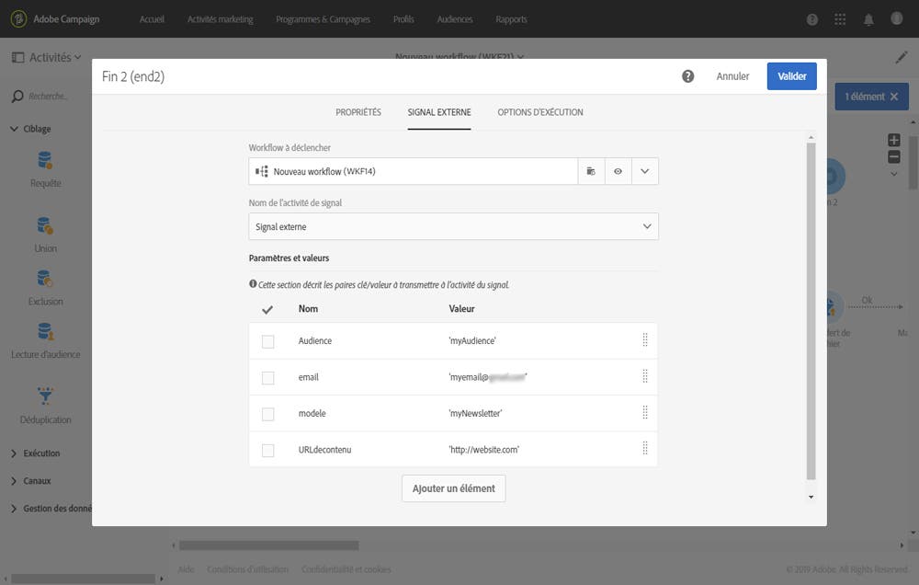Choose the Exclusion activity icon
This screenshot has height=585, width=919.
pyautogui.click(x=45, y=281)
